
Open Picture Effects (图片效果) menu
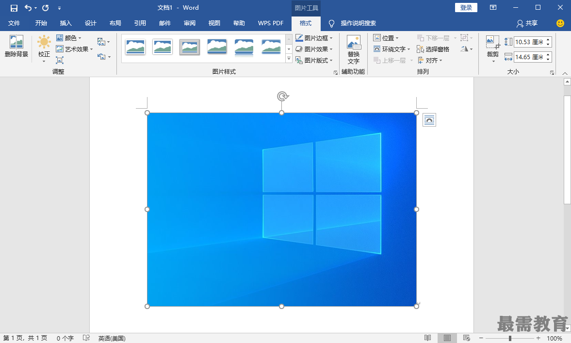[x=314, y=49]
